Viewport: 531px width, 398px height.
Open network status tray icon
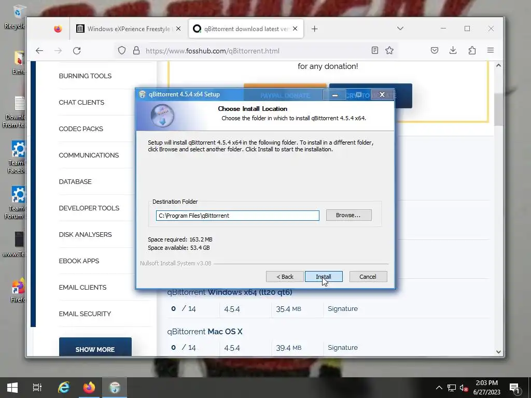click(x=452, y=388)
